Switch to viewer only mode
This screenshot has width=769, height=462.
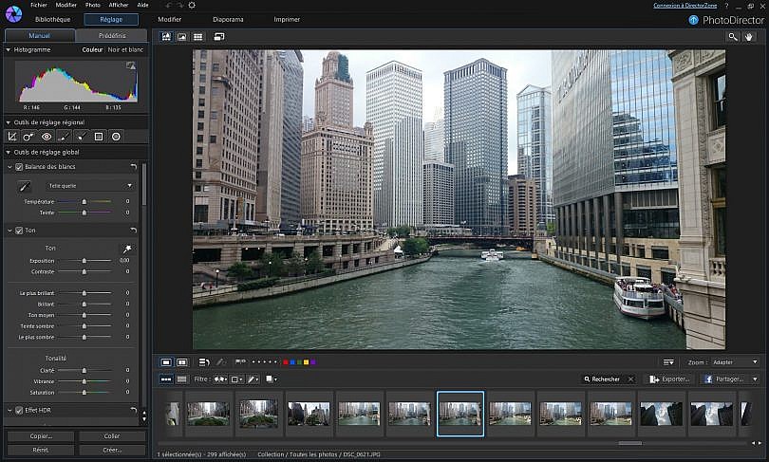(182, 37)
